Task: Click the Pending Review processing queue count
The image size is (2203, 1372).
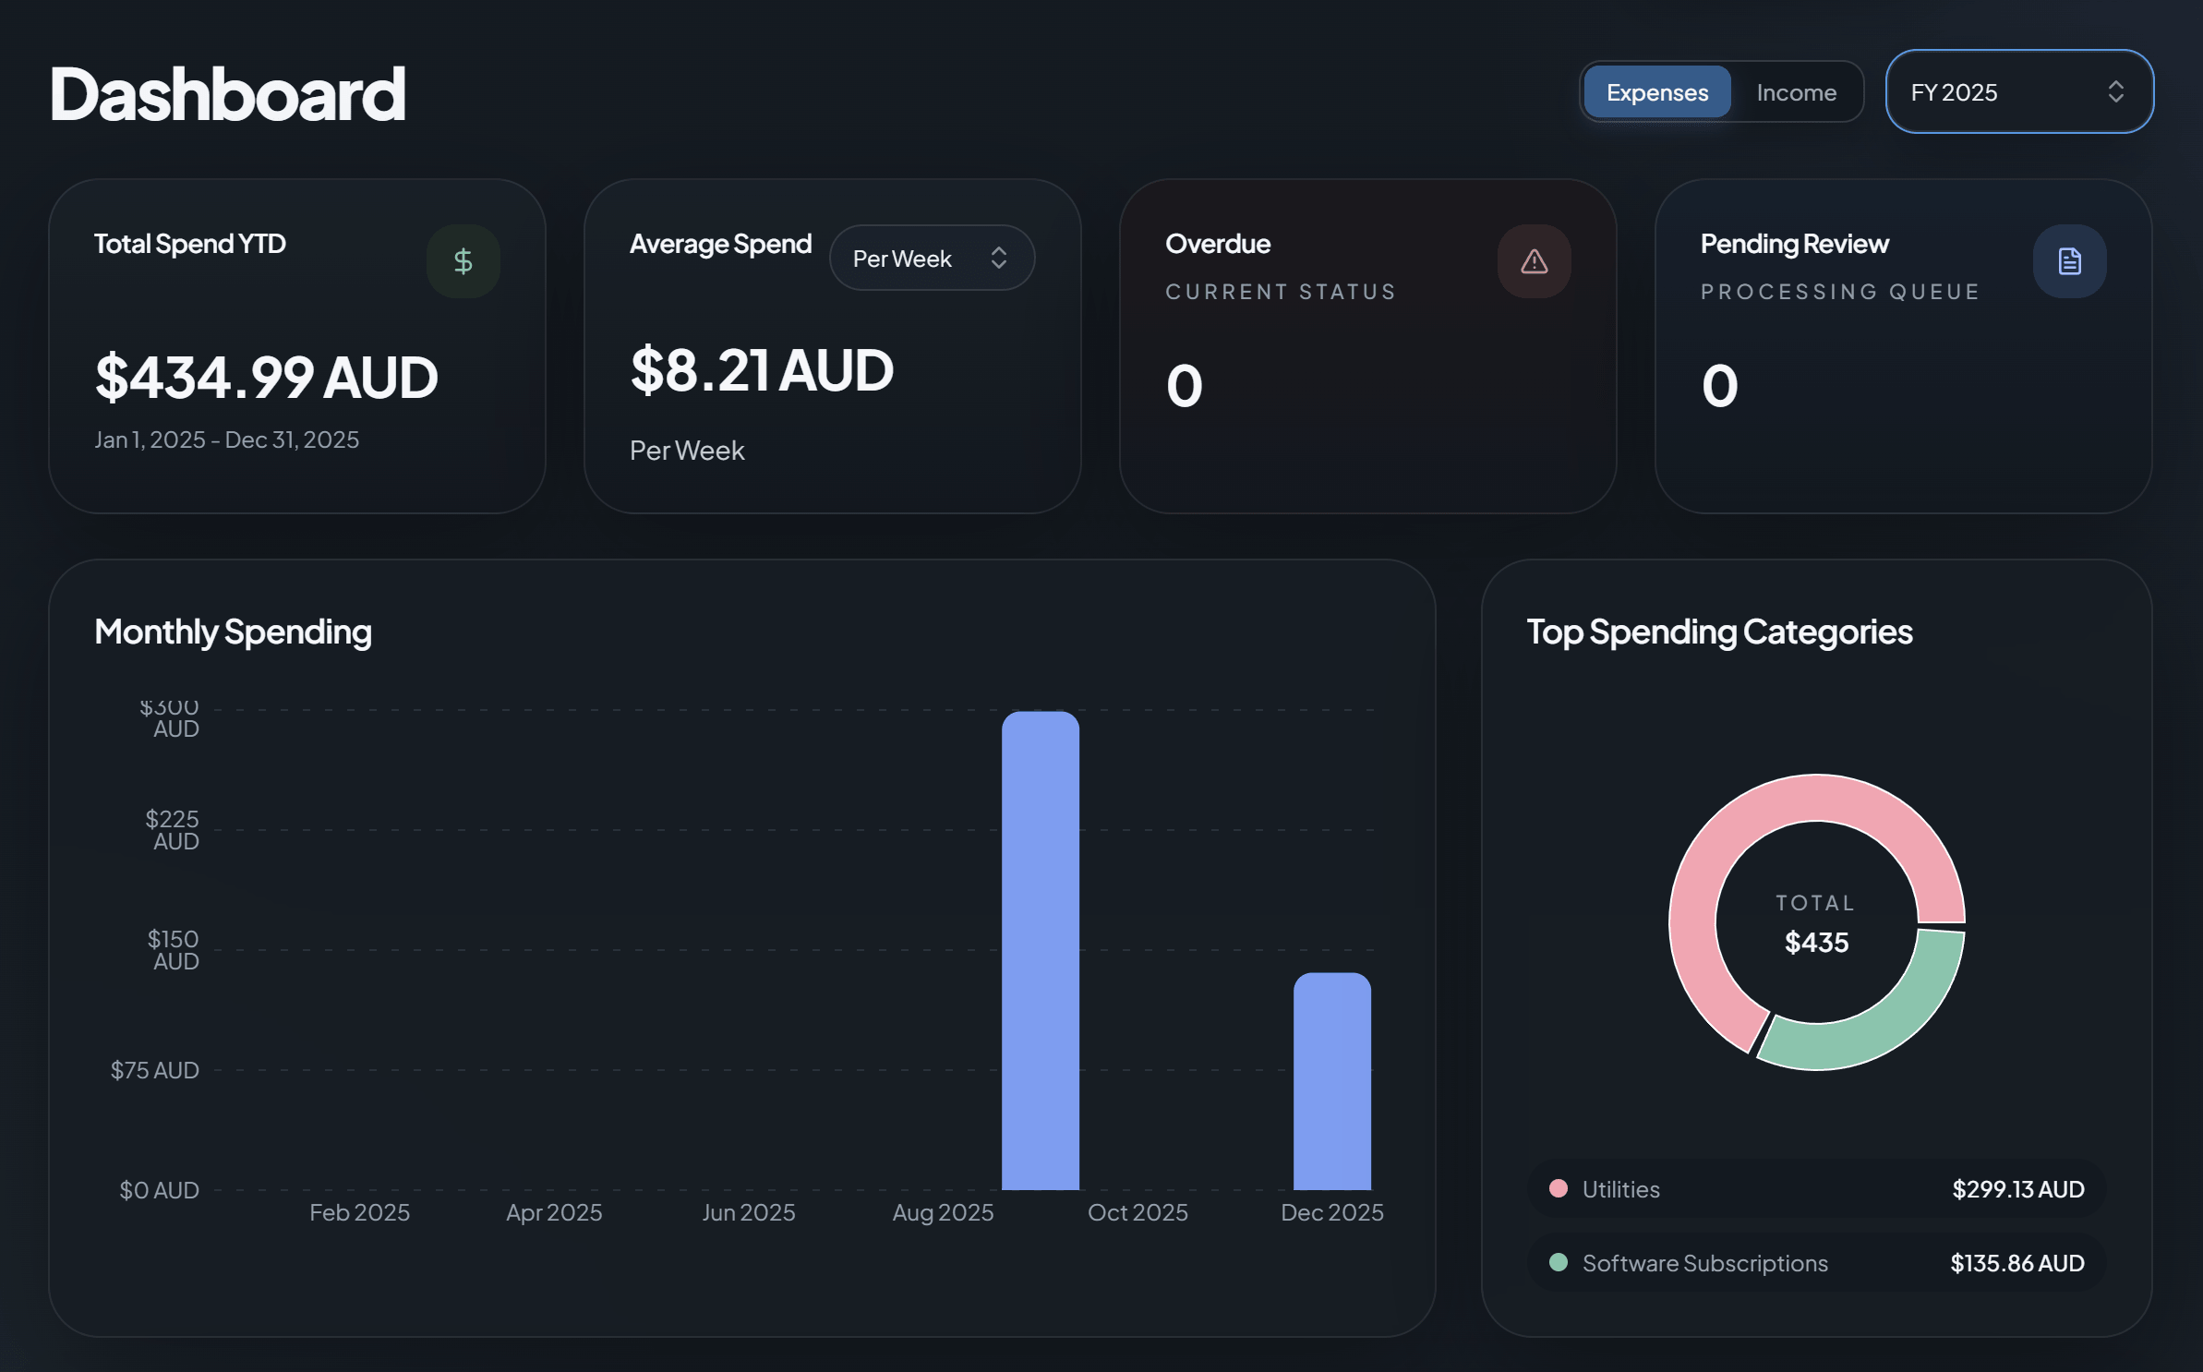Action: 1719,385
